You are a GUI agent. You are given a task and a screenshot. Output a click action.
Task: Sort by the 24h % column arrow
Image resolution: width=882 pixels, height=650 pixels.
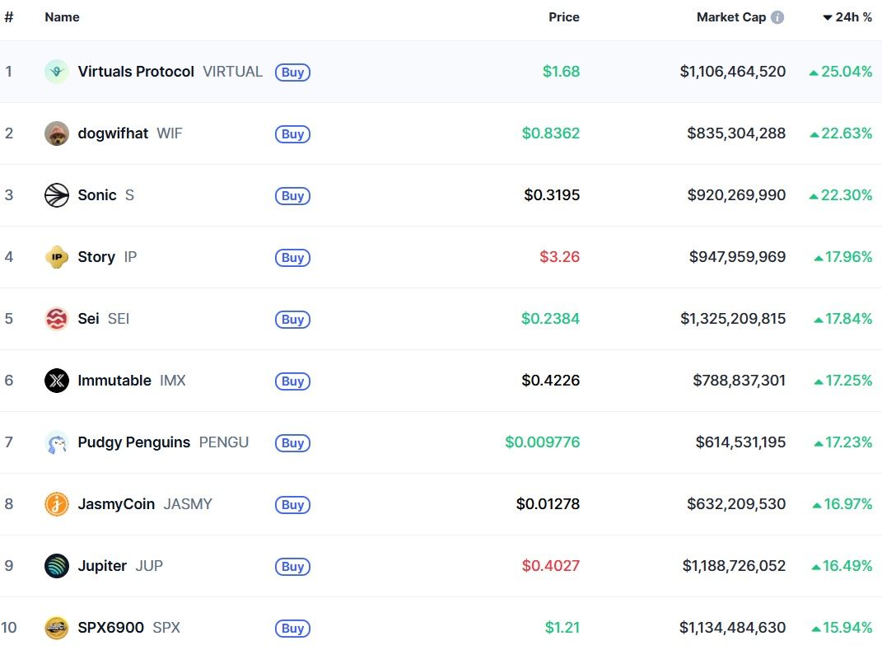[828, 17]
